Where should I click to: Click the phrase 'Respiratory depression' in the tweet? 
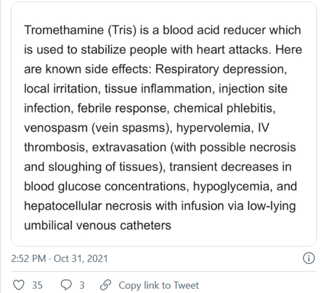click(x=221, y=69)
